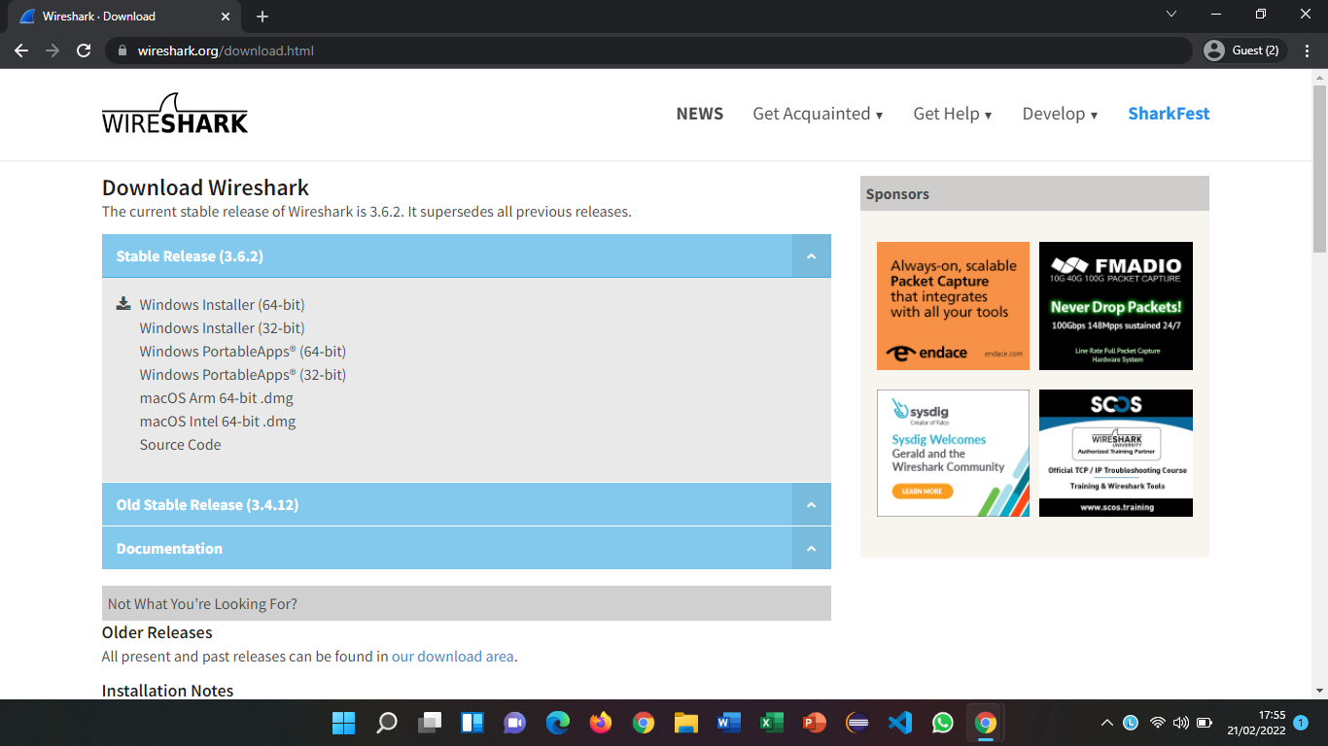Click the tray icon with letter L
This screenshot has width=1328, height=746.
click(x=1131, y=723)
